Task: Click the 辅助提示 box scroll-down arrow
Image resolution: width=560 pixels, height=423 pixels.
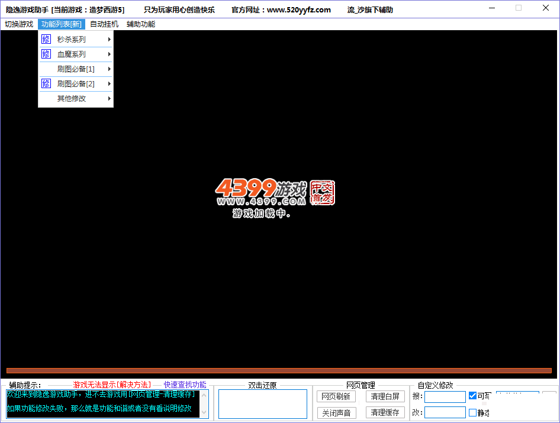Action: 204,412
